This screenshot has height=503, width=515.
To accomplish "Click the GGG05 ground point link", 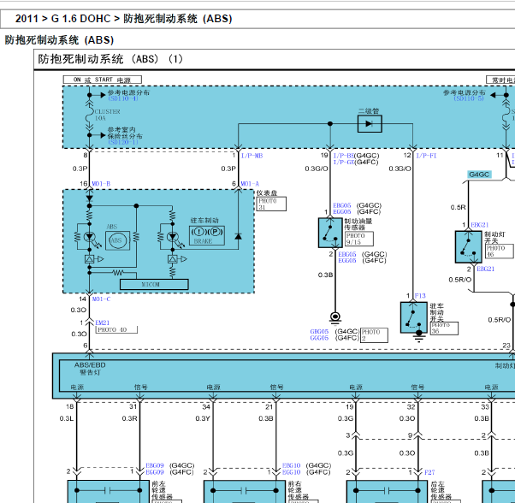I will click(319, 338).
